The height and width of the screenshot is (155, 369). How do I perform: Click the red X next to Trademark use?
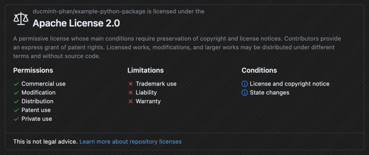pyautogui.click(x=130, y=84)
